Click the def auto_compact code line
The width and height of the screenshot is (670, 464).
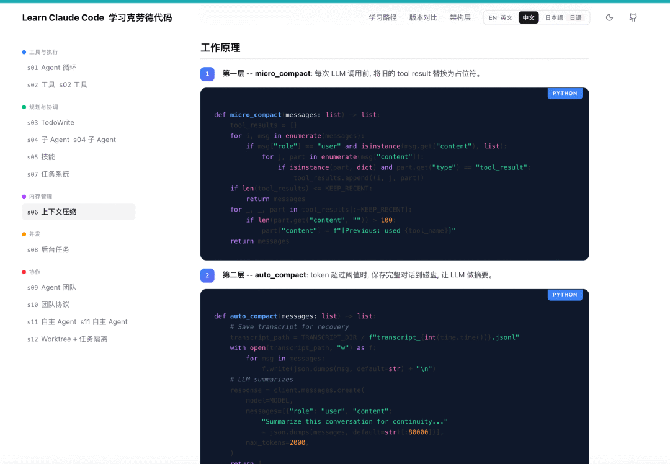pos(295,316)
